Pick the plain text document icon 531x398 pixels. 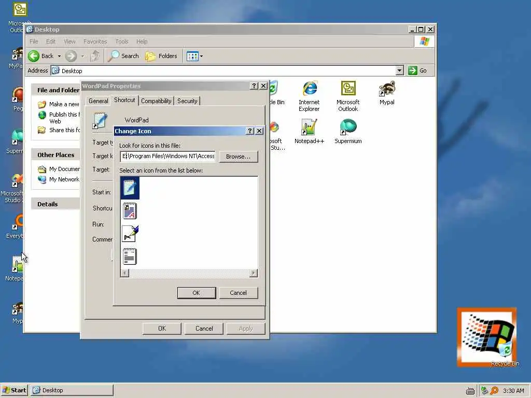pos(130,256)
